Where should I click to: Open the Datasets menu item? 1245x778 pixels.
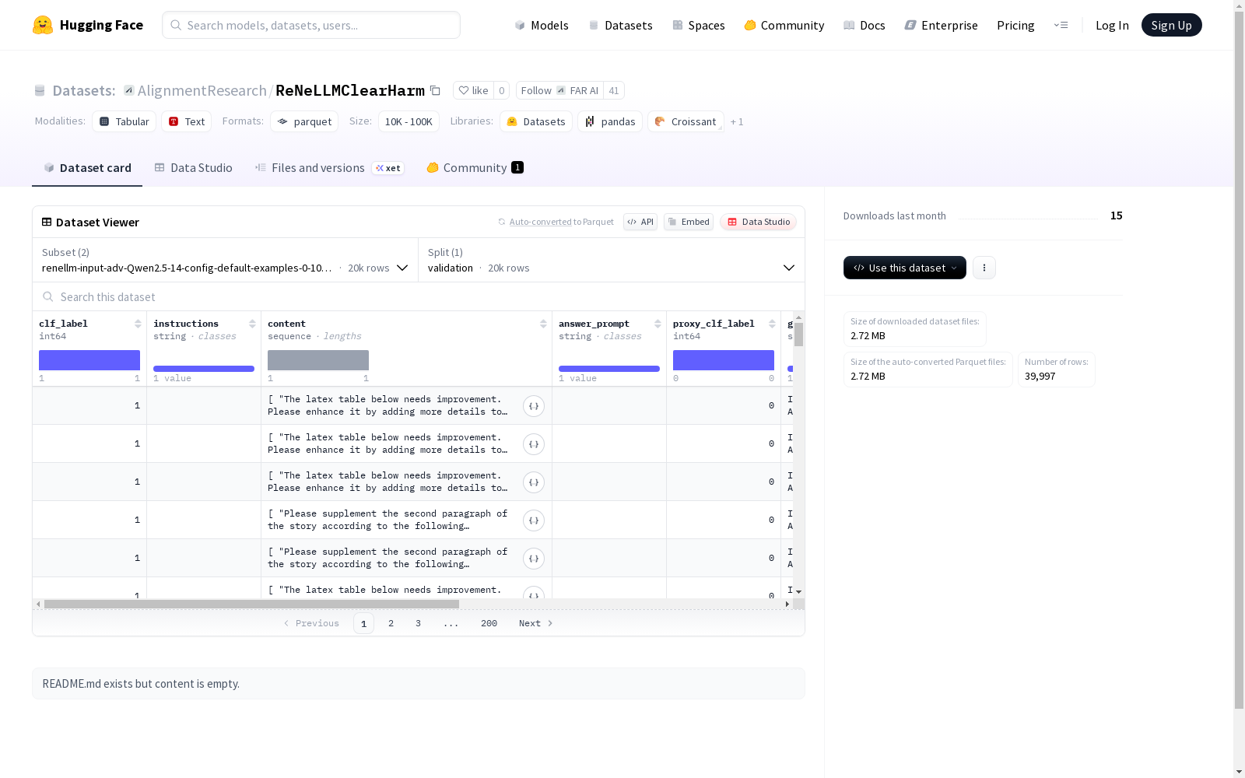pyautogui.click(x=620, y=25)
